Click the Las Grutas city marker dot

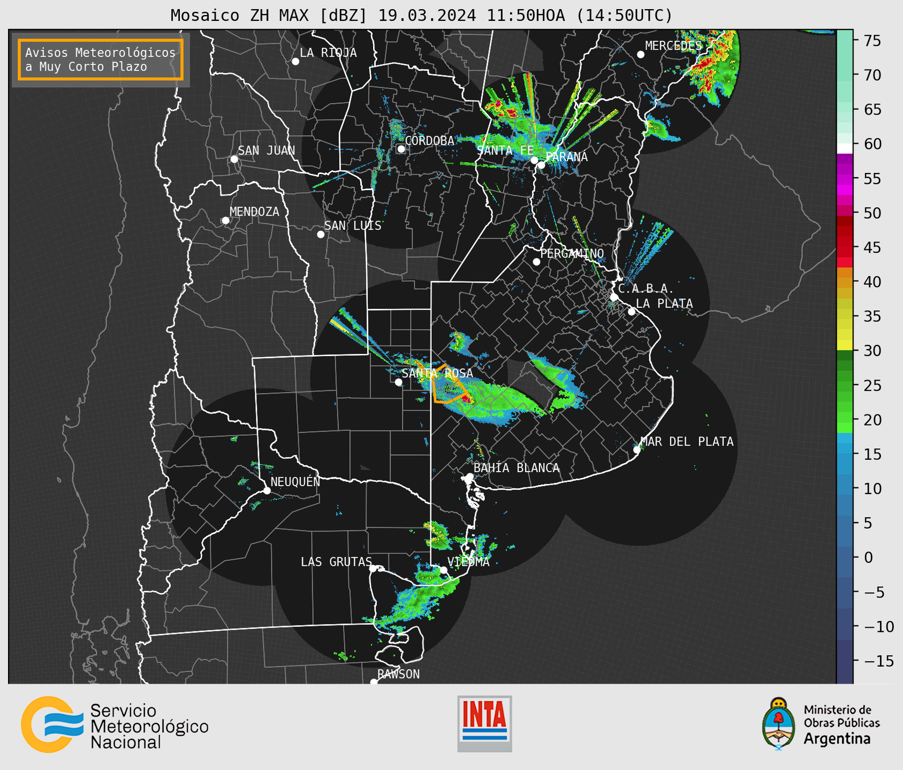(373, 569)
